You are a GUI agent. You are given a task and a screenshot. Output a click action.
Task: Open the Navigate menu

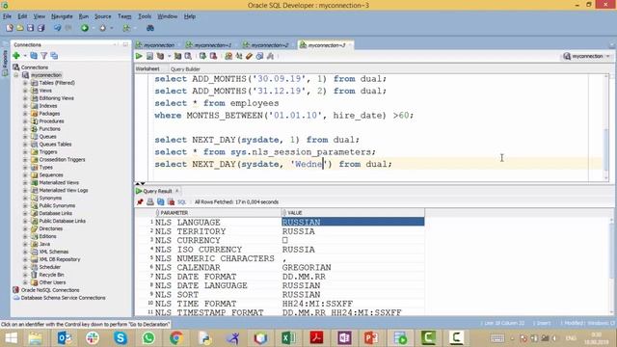coord(62,16)
